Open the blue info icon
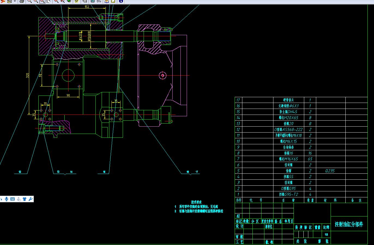Screen dimensions: 374x245 click(121, 1)
